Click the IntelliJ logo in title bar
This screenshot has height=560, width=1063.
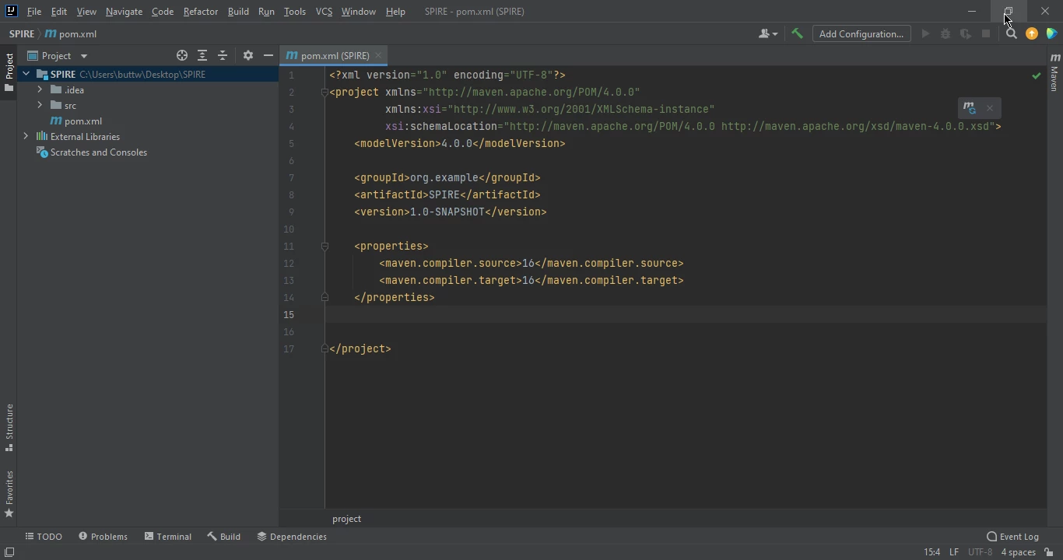pos(11,12)
